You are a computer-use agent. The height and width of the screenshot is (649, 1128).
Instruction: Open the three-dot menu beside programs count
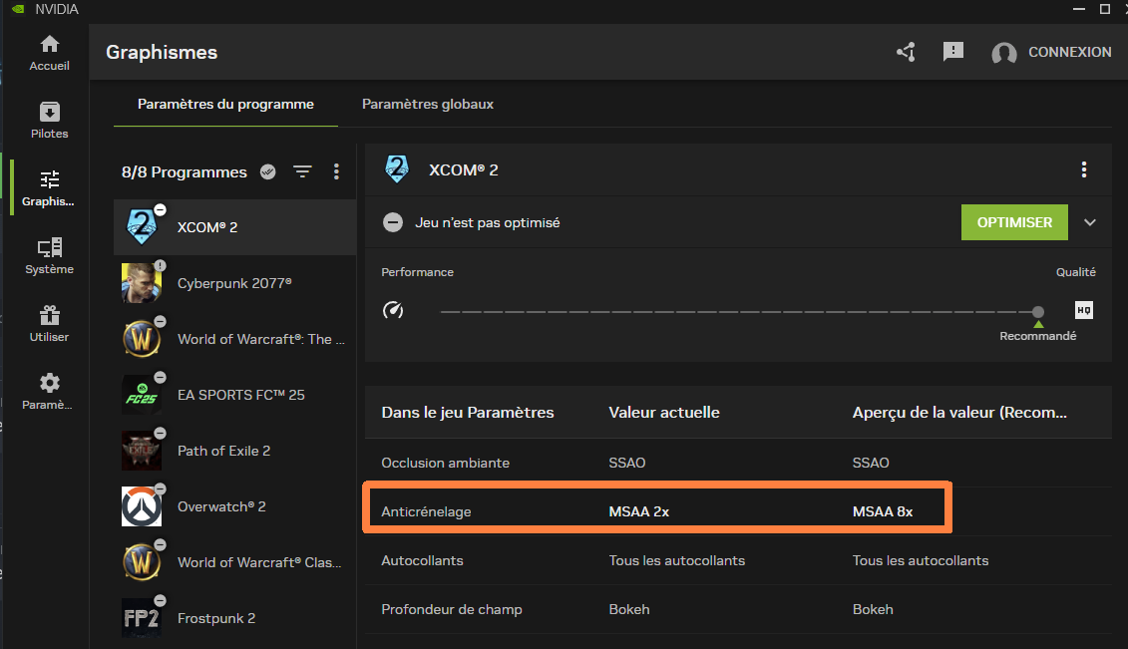click(336, 171)
